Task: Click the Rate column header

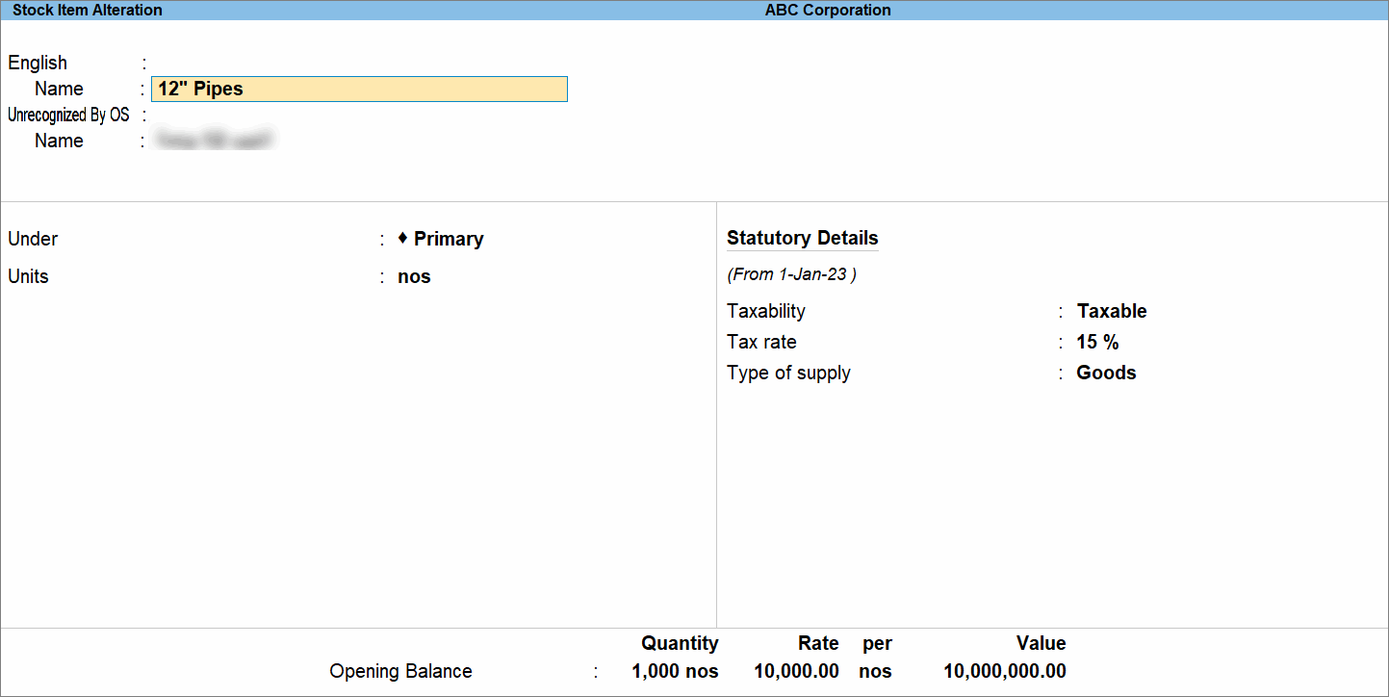Action: point(817,643)
